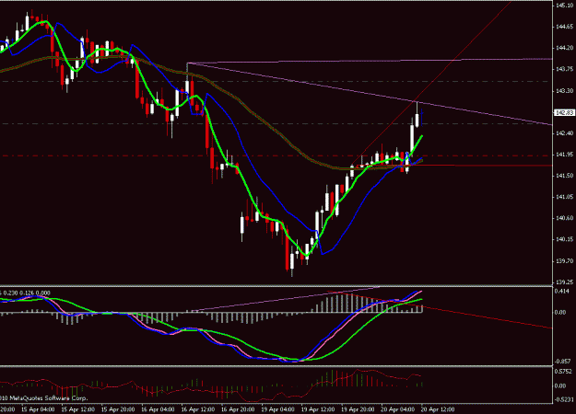The width and height of the screenshot is (576, 414).
Task: Click the 16 Apr 20:00 time label
Action: click(x=238, y=409)
